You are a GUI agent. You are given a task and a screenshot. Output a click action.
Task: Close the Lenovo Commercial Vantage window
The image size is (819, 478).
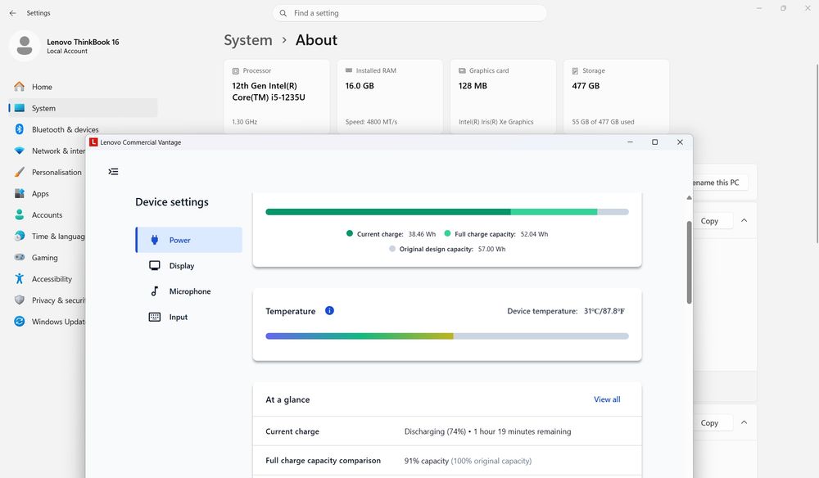[680, 142]
